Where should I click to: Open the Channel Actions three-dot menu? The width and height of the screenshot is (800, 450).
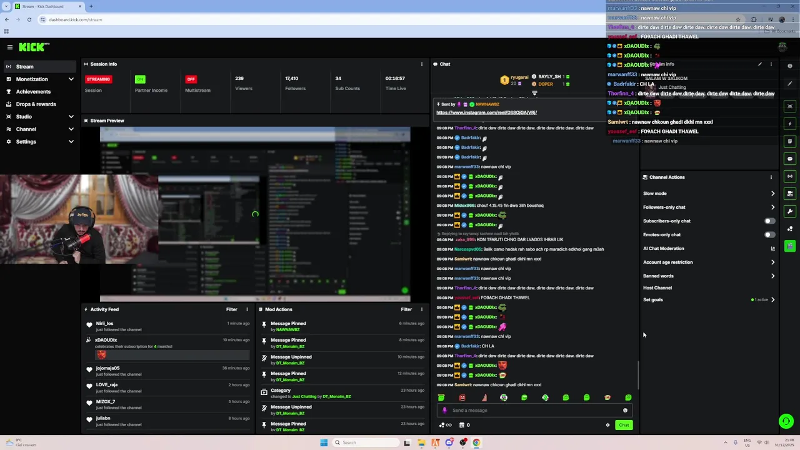point(771,177)
